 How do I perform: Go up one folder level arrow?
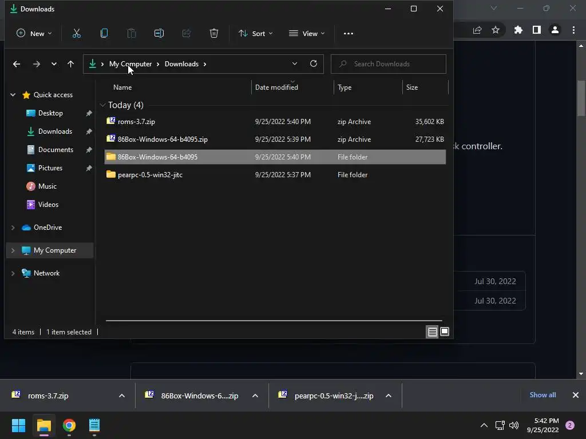[x=70, y=64]
